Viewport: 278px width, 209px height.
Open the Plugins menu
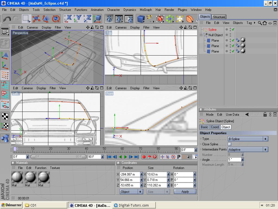(182, 10)
